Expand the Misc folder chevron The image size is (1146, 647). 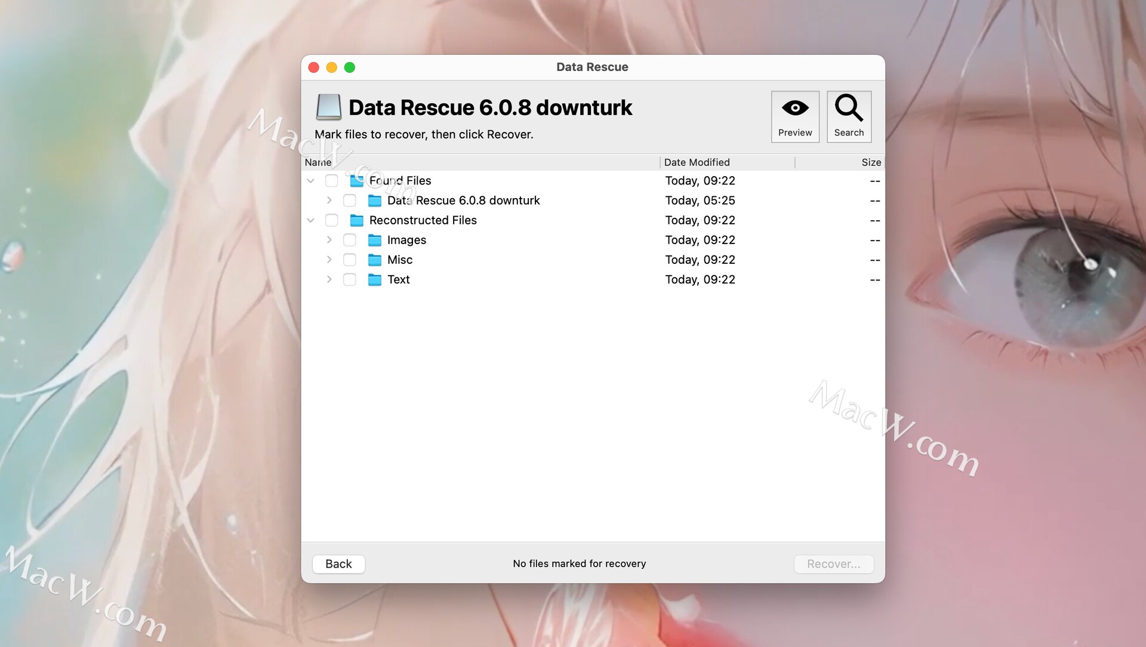(x=329, y=260)
